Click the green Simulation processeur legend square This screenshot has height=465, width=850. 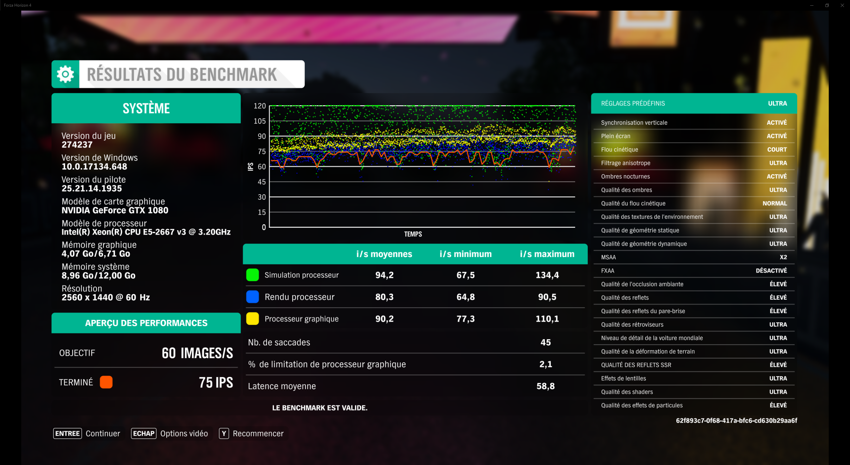(x=252, y=275)
